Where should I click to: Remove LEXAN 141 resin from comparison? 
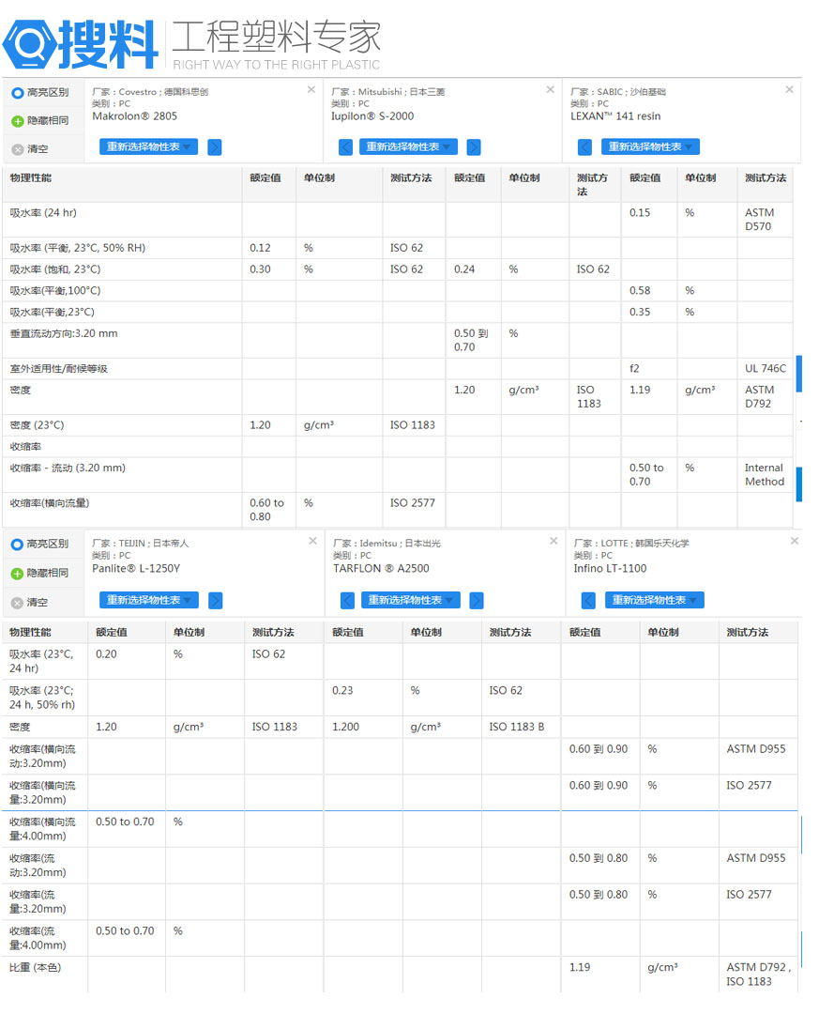tap(789, 90)
